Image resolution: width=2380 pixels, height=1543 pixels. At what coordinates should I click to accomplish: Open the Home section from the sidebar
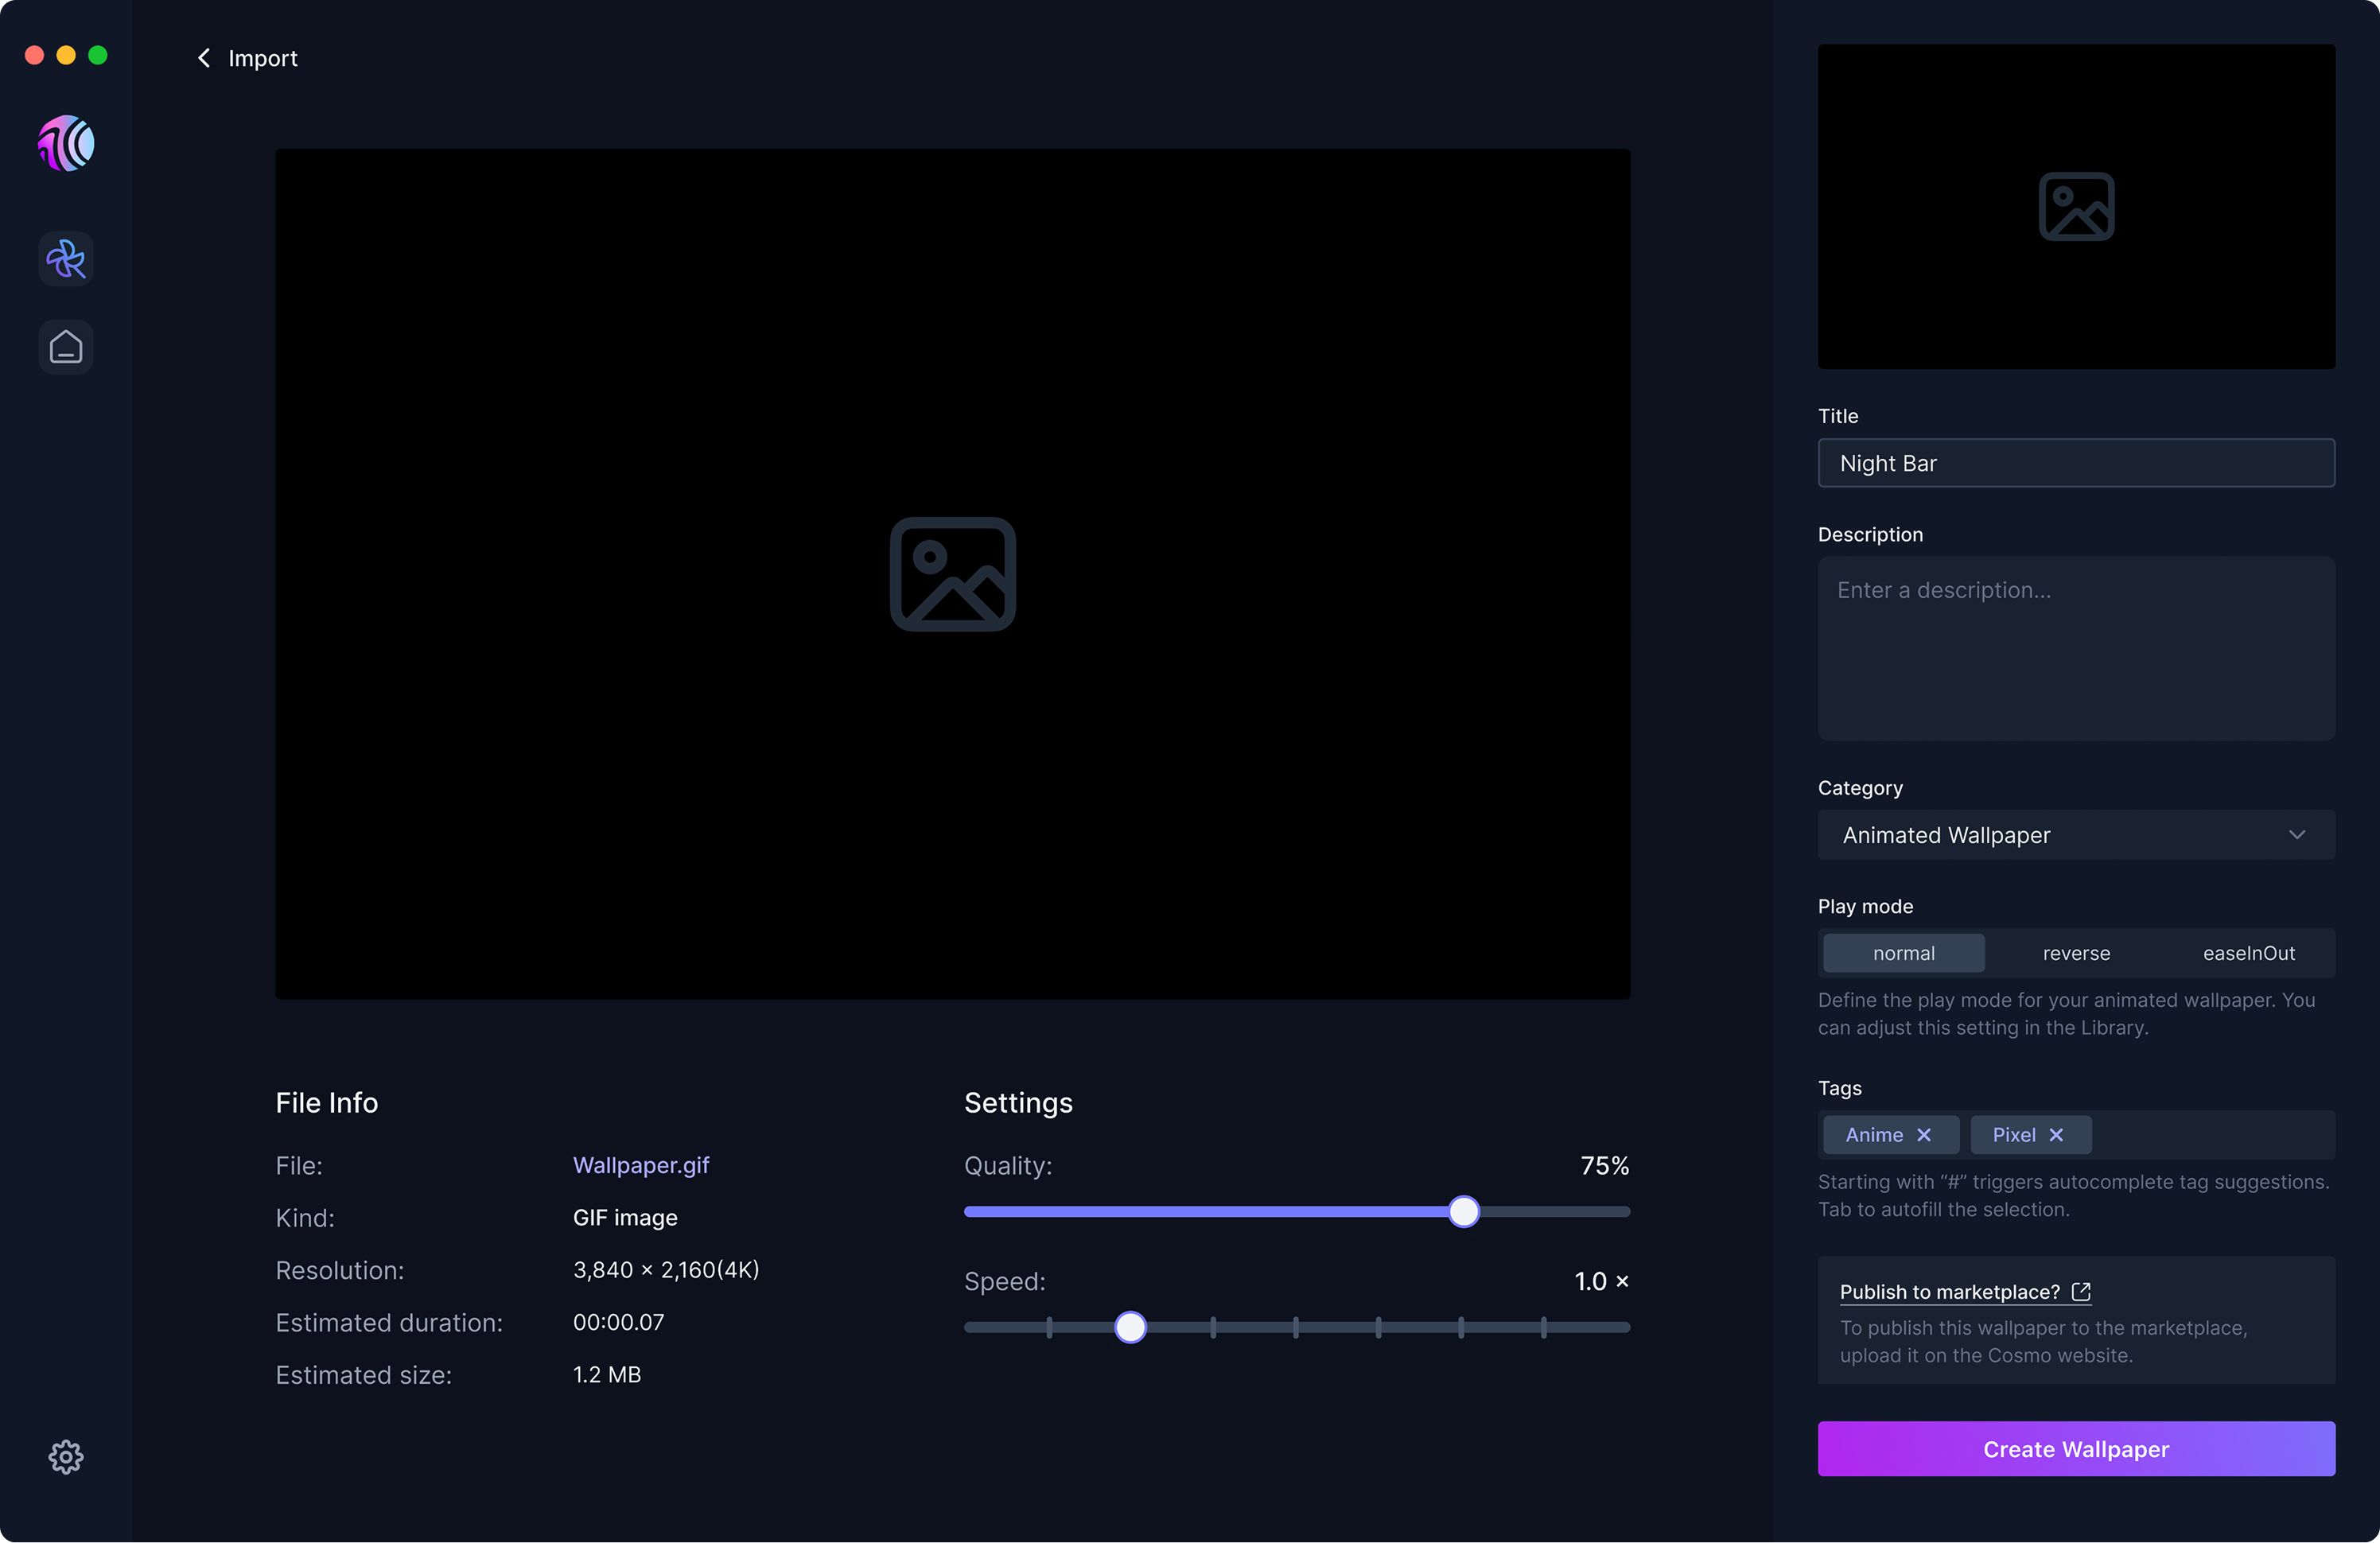coord(65,347)
